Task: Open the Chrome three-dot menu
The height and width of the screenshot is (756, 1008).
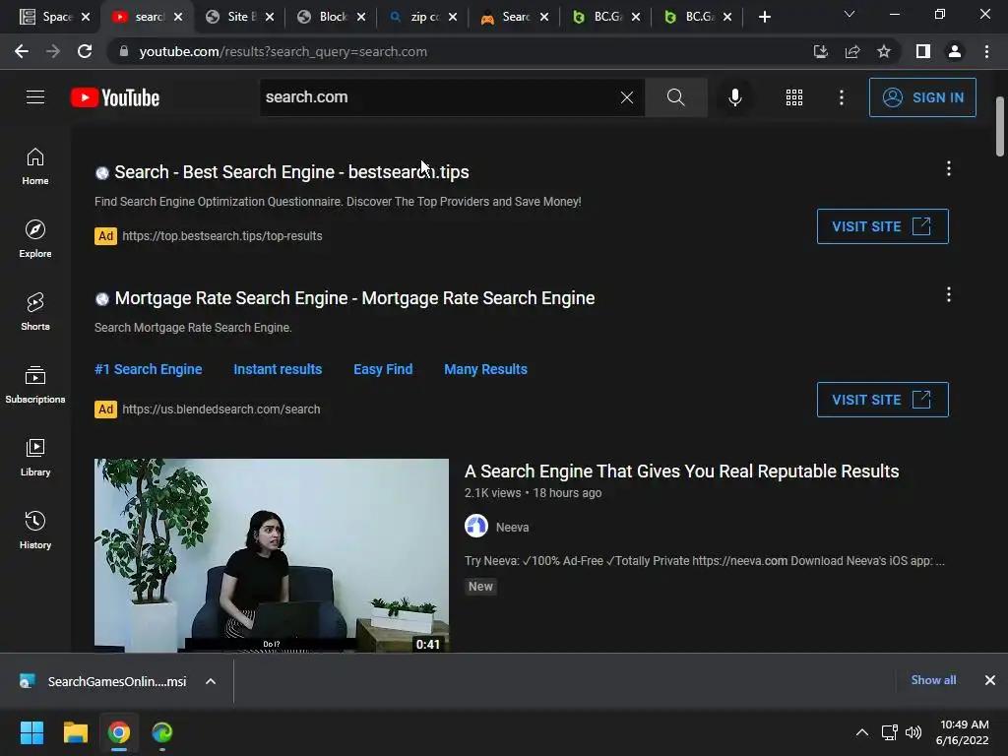Action: coord(986,51)
